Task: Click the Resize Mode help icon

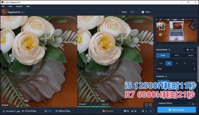Action: pos(169,50)
